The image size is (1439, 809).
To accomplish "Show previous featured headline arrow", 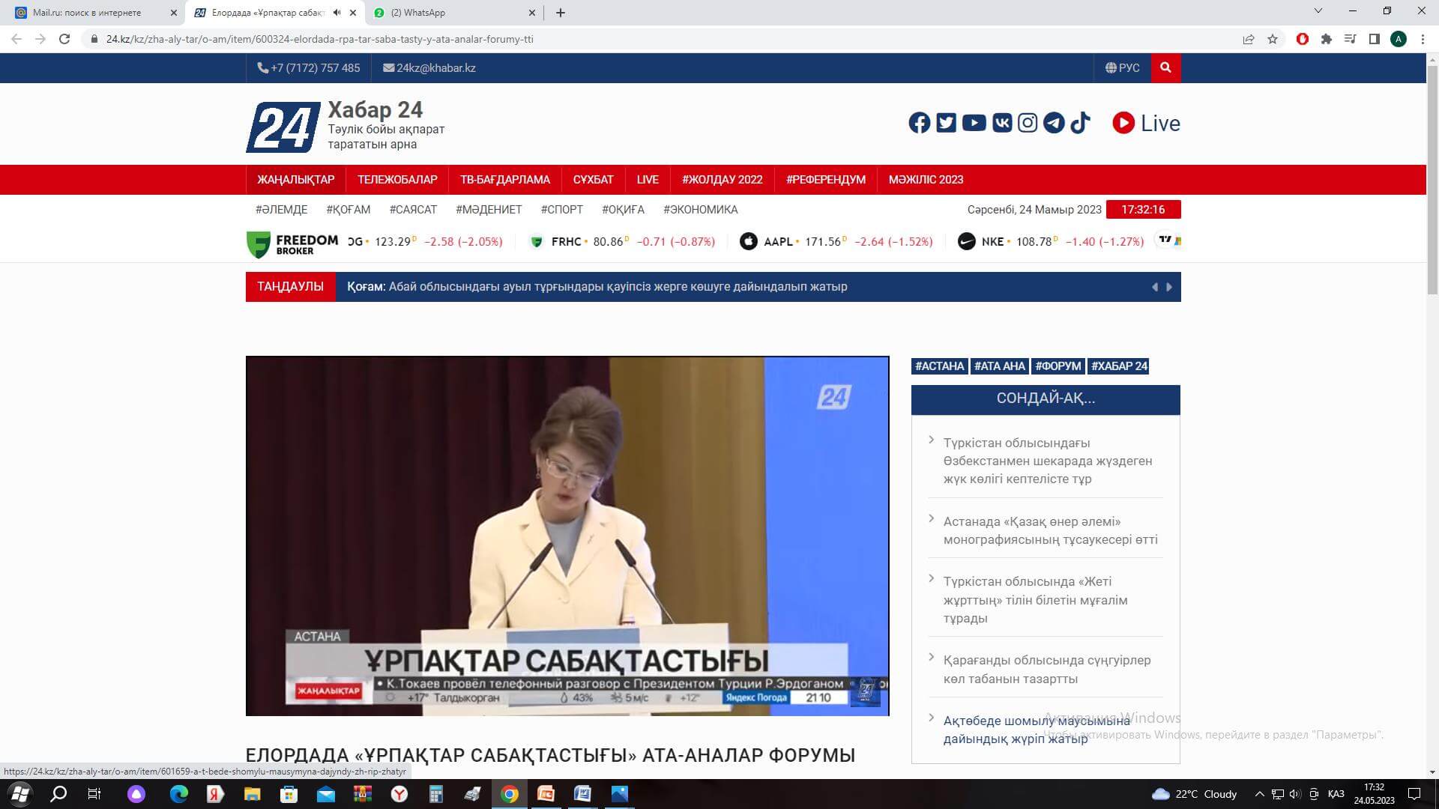I will click(x=1155, y=287).
